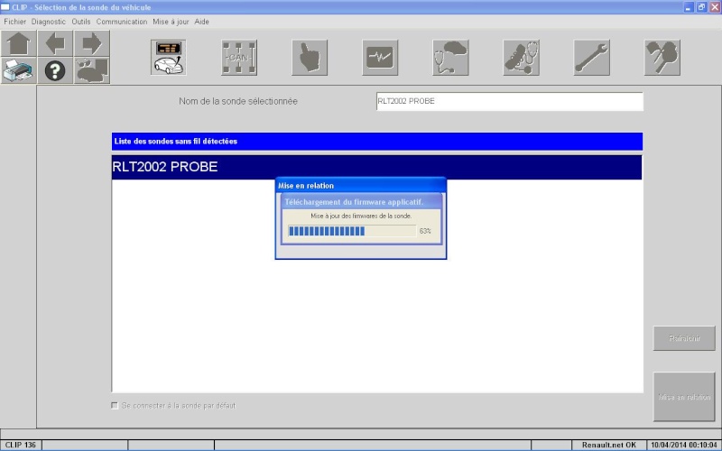The height and width of the screenshot is (451, 722).
Task: Open the Fichier menu
Action: 14,22
